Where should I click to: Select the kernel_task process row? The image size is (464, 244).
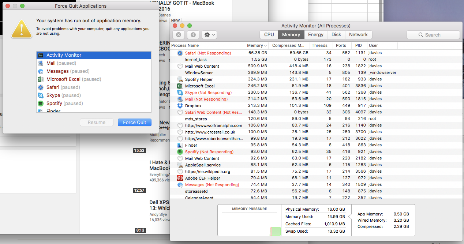pyautogui.click(x=317, y=60)
